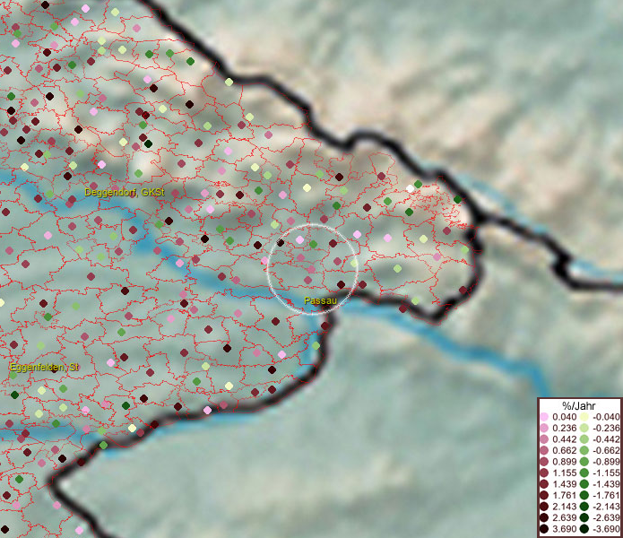Click the legend value 2.639
The image size is (623, 538).
pos(565,517)
